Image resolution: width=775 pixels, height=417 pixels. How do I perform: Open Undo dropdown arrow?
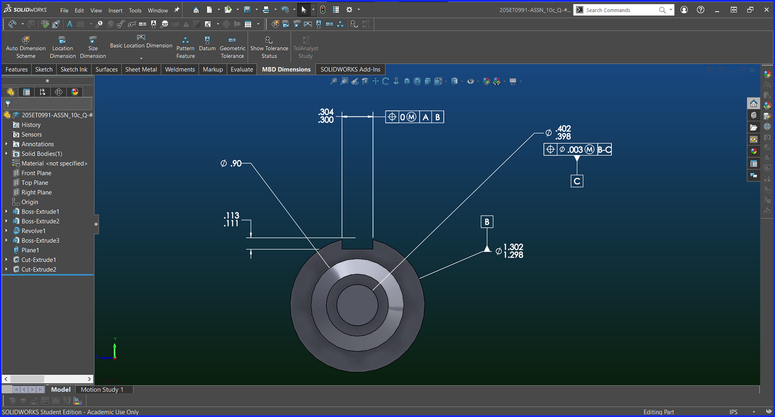click(x=294, y=10)
